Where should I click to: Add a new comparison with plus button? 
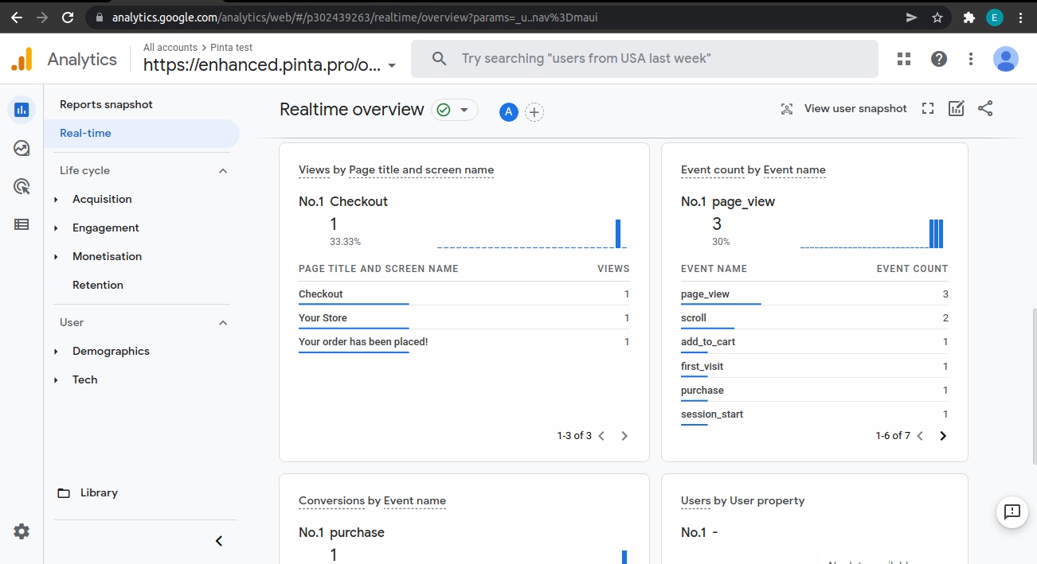pyautogui.click(x=534, y=112)
